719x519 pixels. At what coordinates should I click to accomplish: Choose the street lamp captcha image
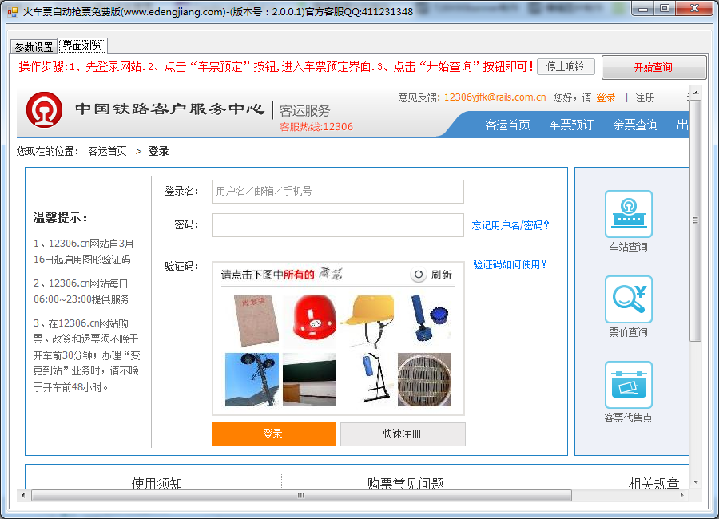tap(252, 379)
